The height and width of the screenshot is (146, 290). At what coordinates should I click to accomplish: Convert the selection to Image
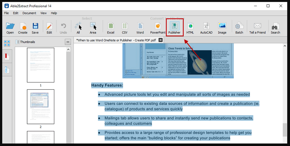pyautogui.click(x=222, y=28)
